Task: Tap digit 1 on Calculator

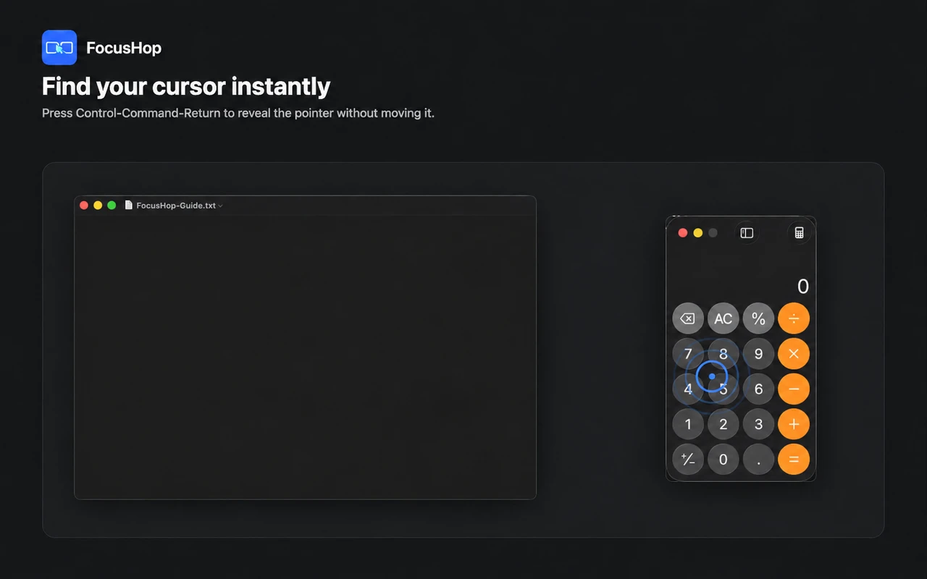Action: (688, 424)
